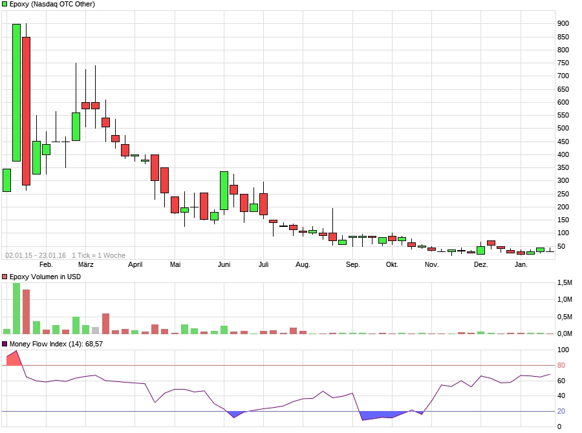Click the date range 02.01.15 - 23.01.16
This screenshot has height=433, width=582.
click(36, 255)
